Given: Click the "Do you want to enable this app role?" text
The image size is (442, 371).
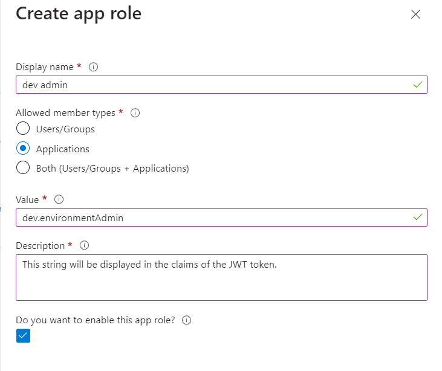Looking at the screenshot, I should (96, 320).
